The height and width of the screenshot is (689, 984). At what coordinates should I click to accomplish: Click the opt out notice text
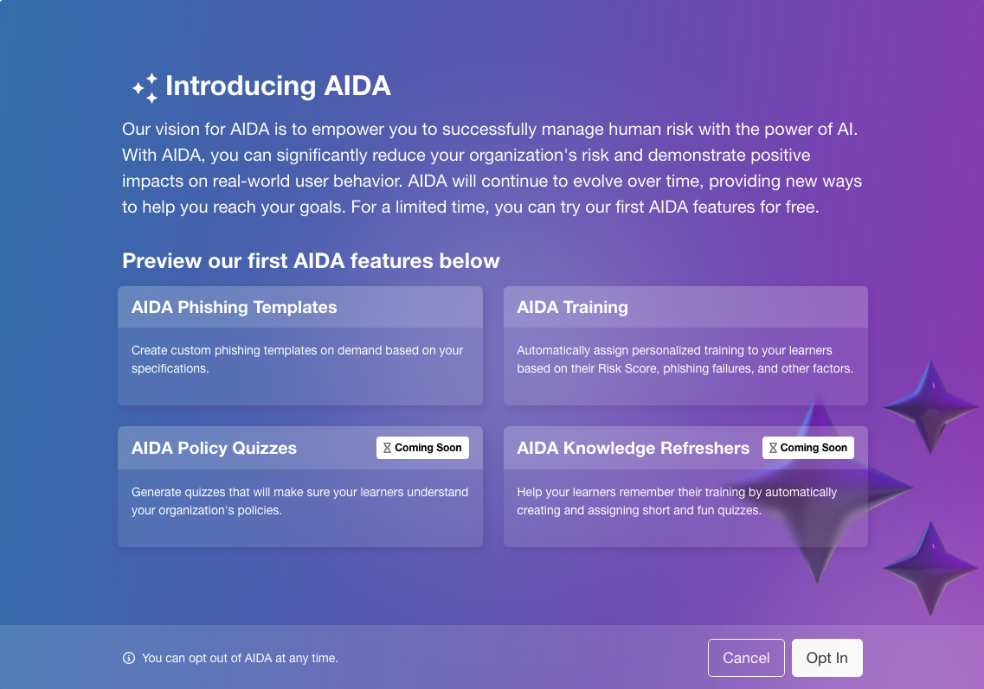tap(241, 658)
